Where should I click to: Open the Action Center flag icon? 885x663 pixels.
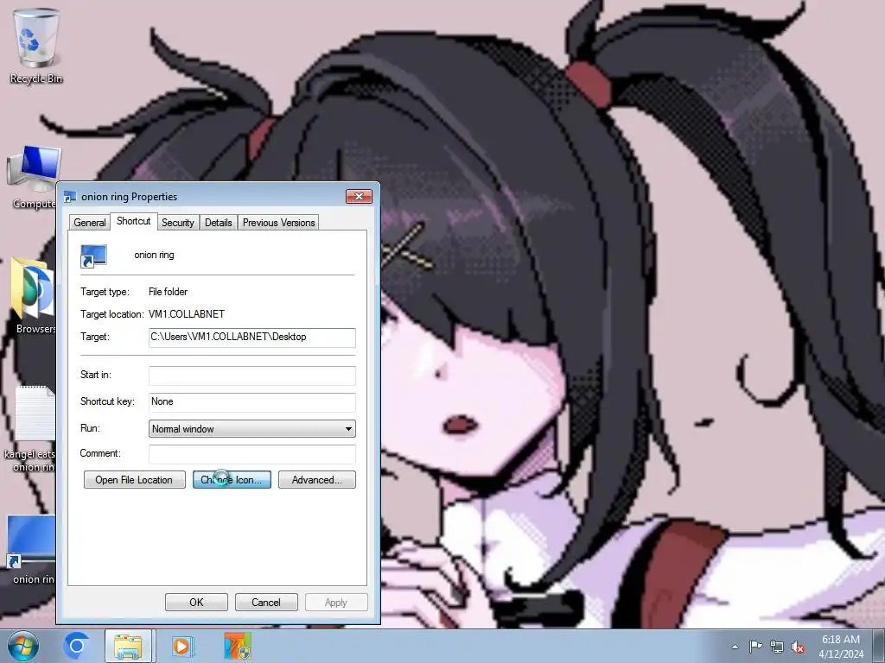point(755,647)
